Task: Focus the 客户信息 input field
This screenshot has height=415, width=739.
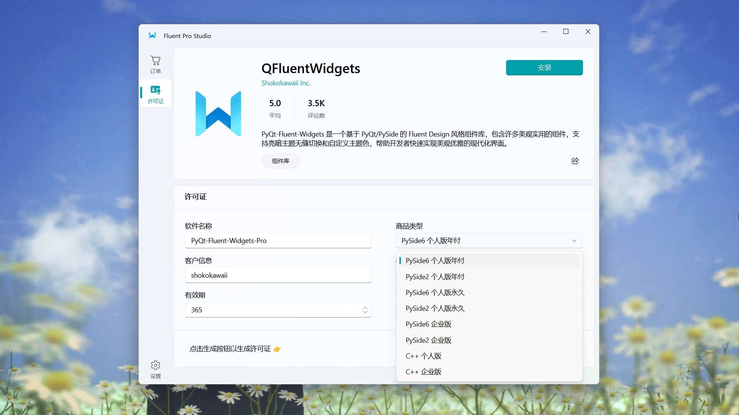Action: click(278, 275)
